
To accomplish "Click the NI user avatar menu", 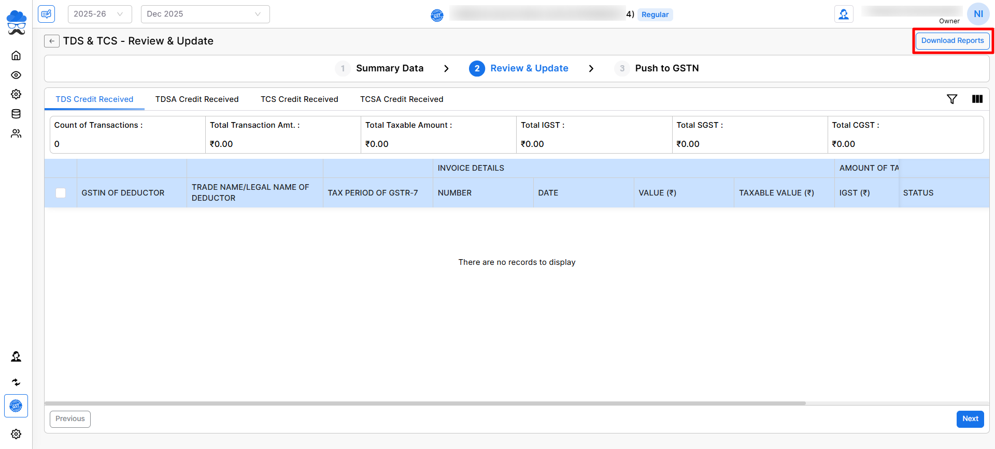I will pyautogui.click(x=978, y=14).
